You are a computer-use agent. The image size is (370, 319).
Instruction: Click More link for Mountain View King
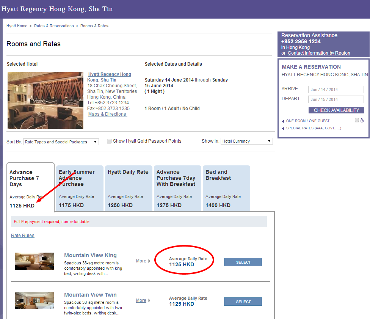click(141, 261)
